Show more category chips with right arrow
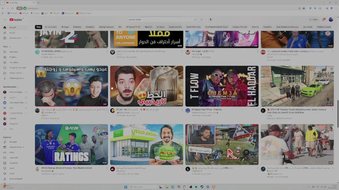Screen dimensions: 339x190 click(x=333, y=27)
